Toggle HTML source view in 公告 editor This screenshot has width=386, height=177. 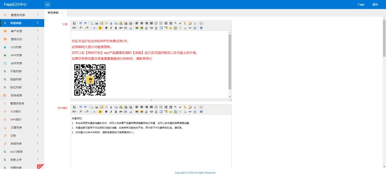74,23
